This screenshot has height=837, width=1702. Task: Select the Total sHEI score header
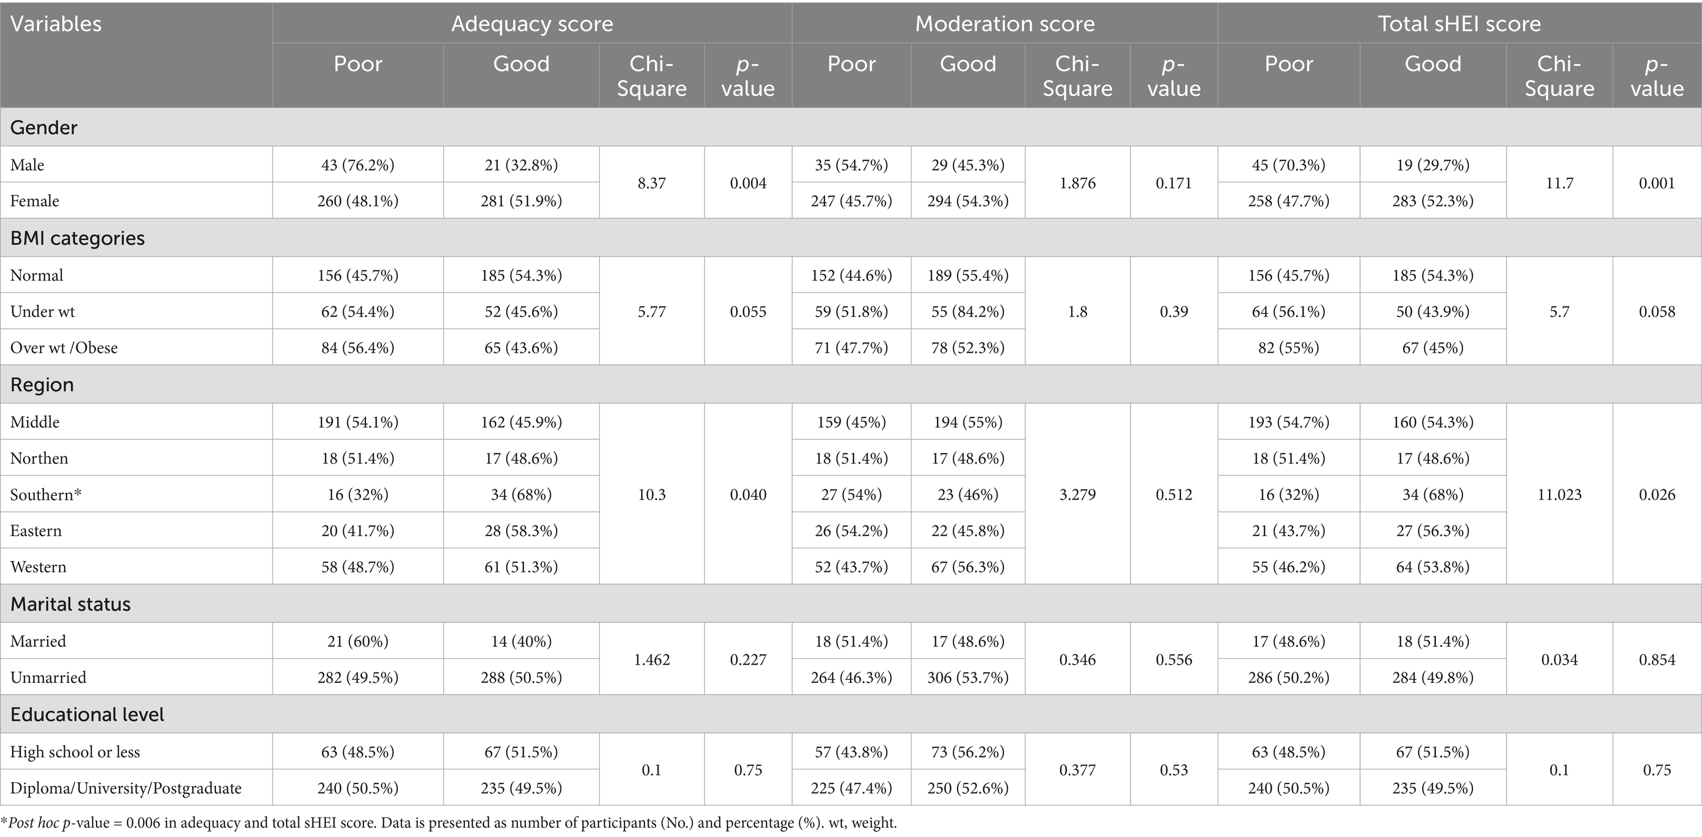click(x=1459, y=25)
